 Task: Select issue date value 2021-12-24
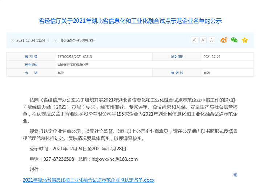(x=212, y=57)
